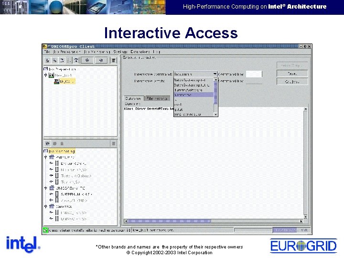Open the Extensions menu

point(140,52)
